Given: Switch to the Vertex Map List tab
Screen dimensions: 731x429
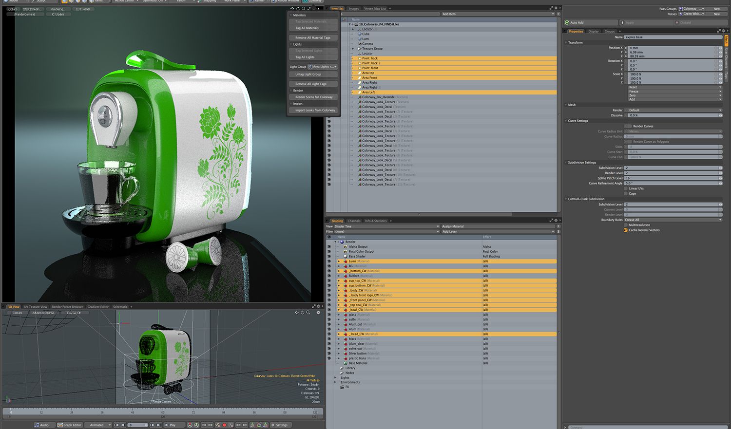Looking at the screenshot, I should pyautogui.click(x=375, y=8).
